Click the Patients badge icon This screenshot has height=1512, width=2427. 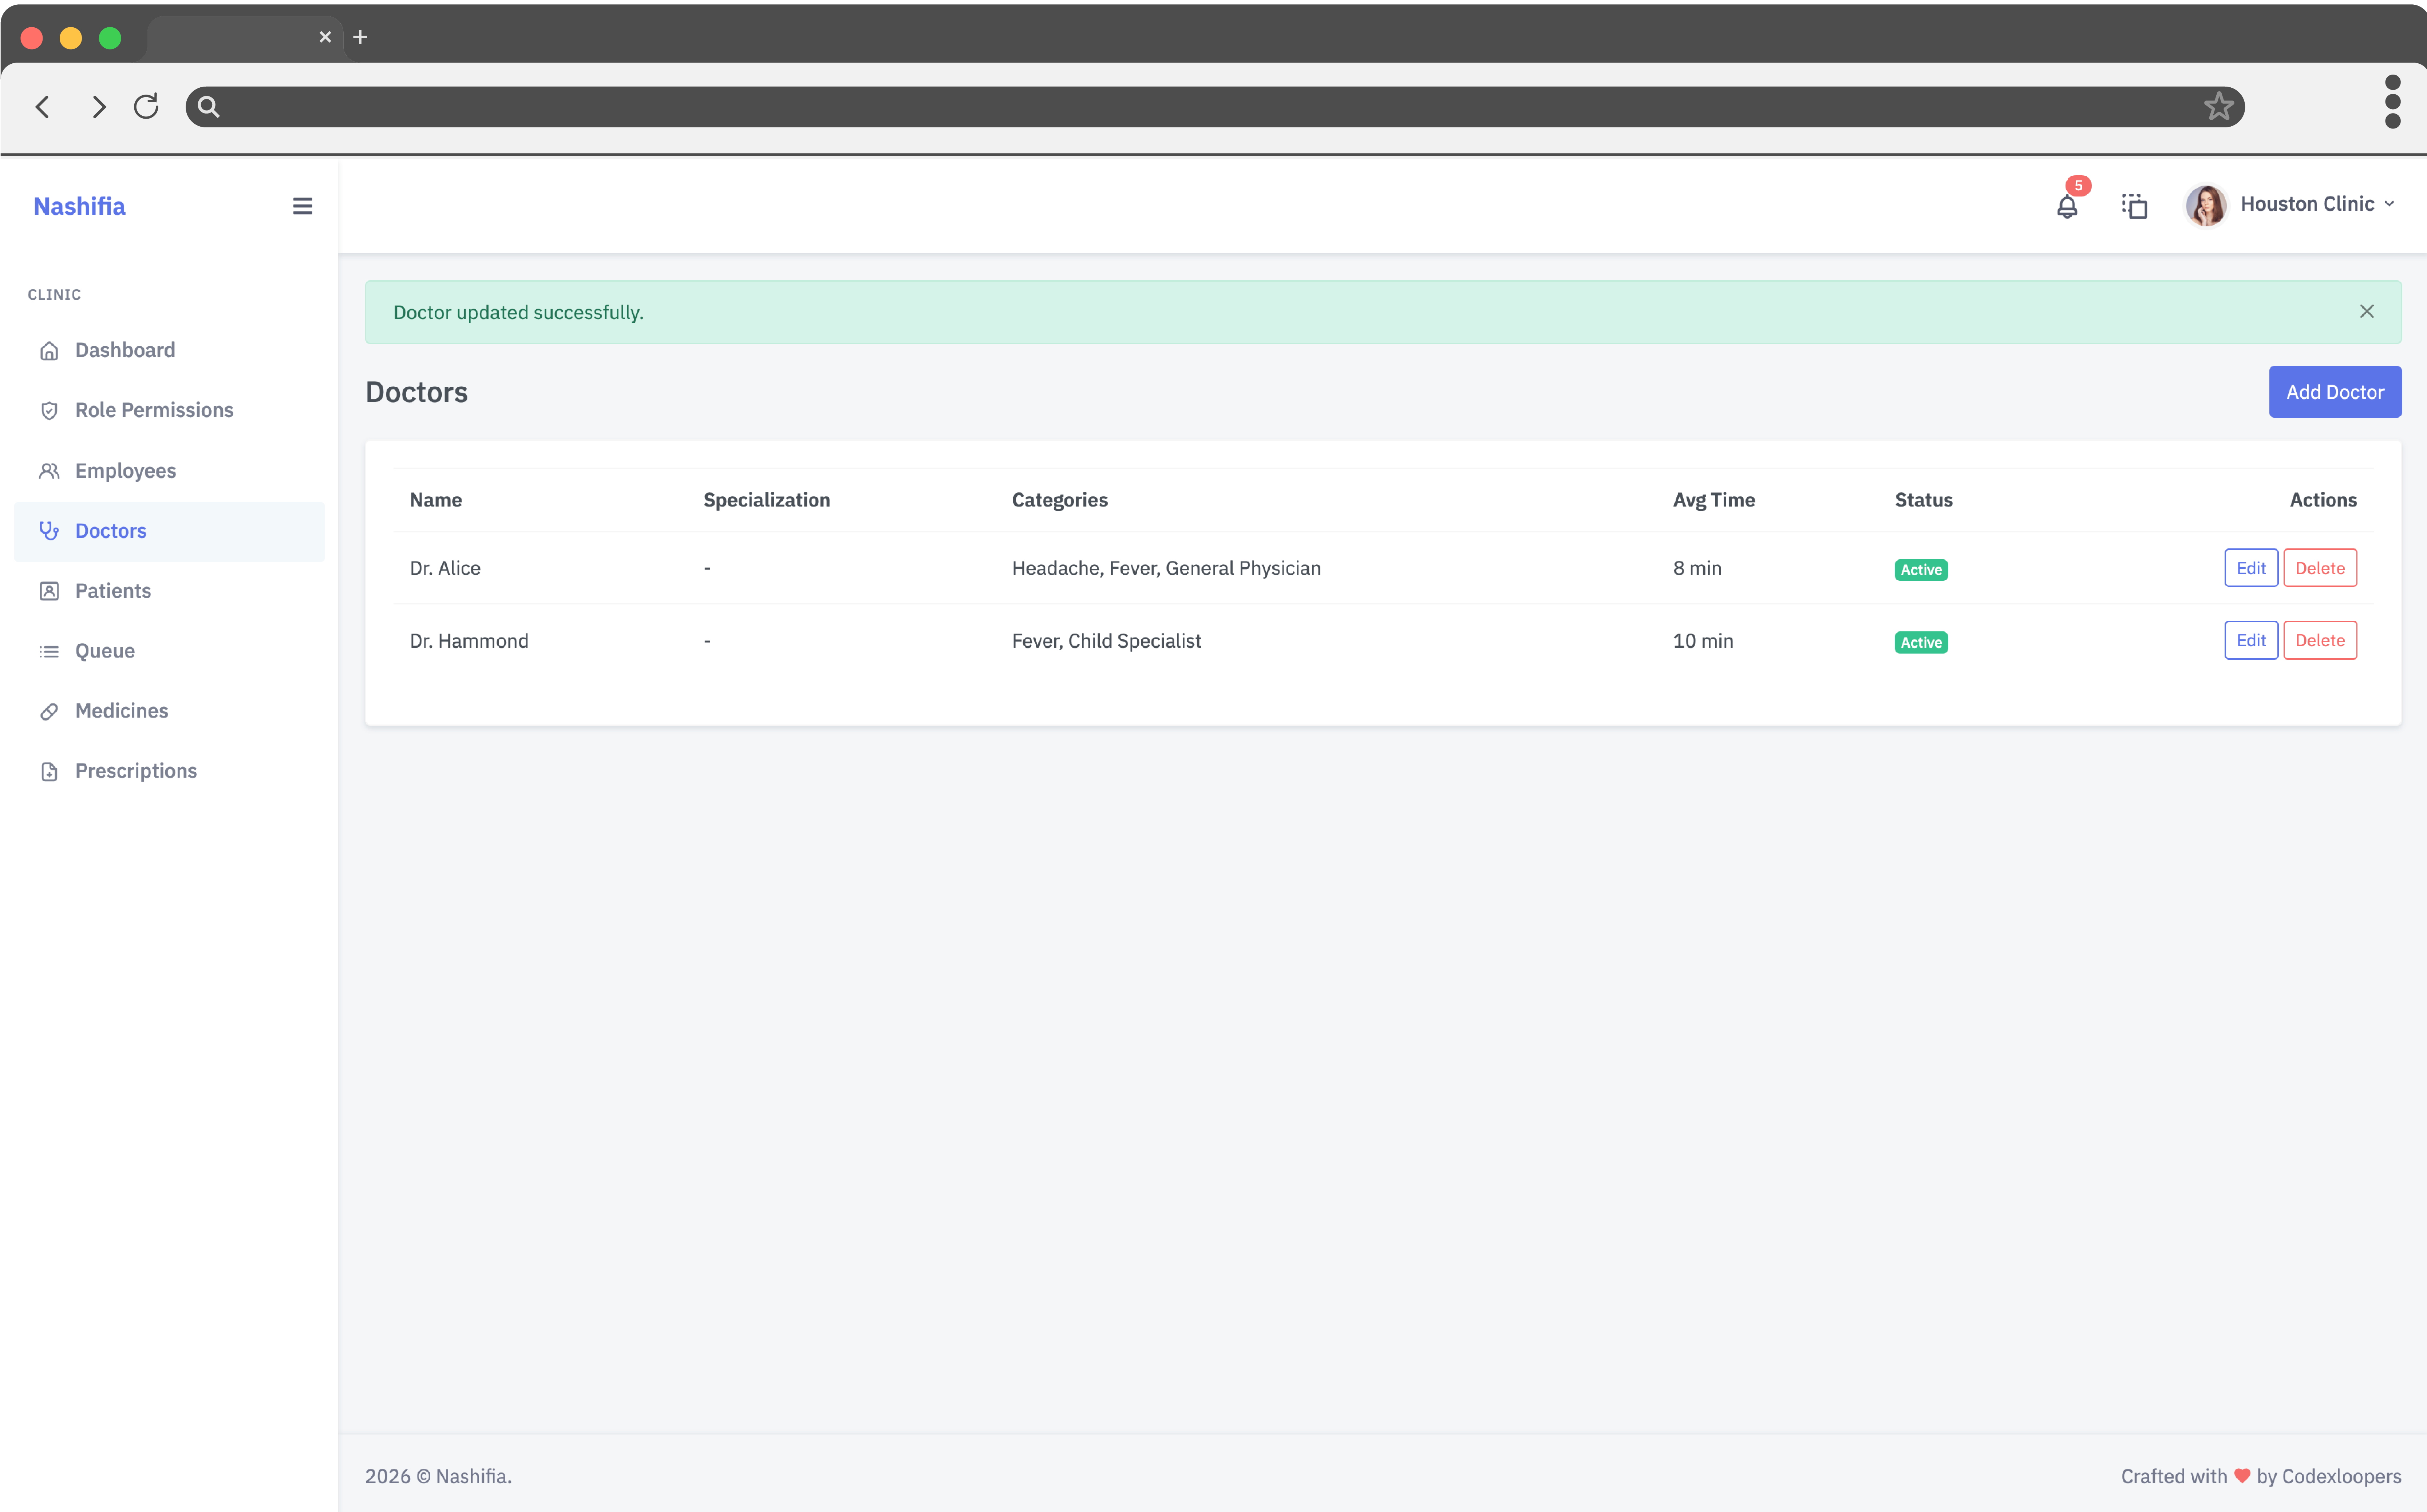49,591
